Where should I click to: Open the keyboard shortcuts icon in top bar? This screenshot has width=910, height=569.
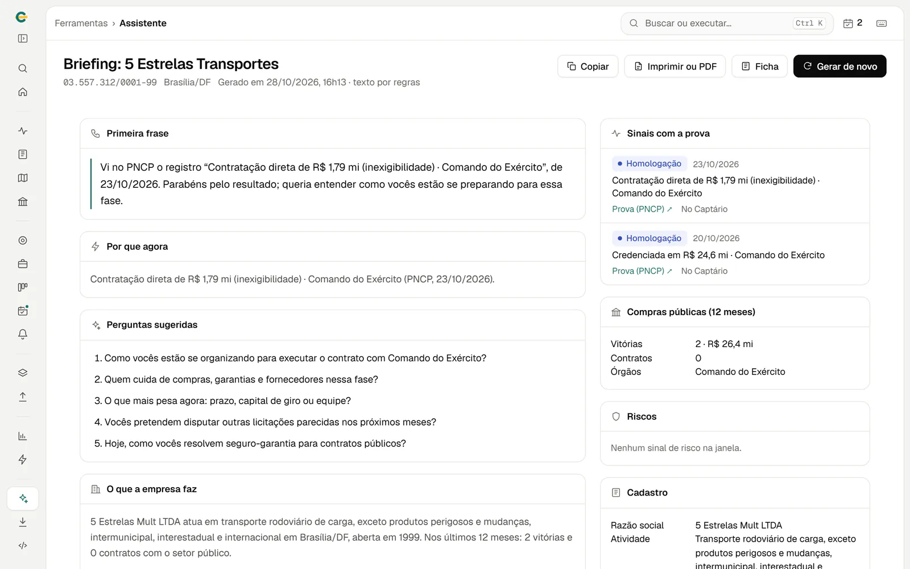(x=882, y=23)
